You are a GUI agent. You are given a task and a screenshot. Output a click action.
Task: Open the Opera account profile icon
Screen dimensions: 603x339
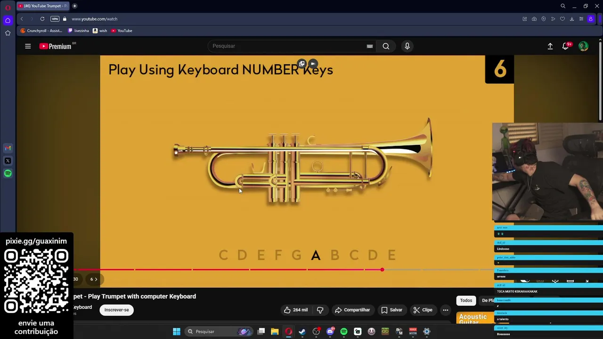point(591,19)
